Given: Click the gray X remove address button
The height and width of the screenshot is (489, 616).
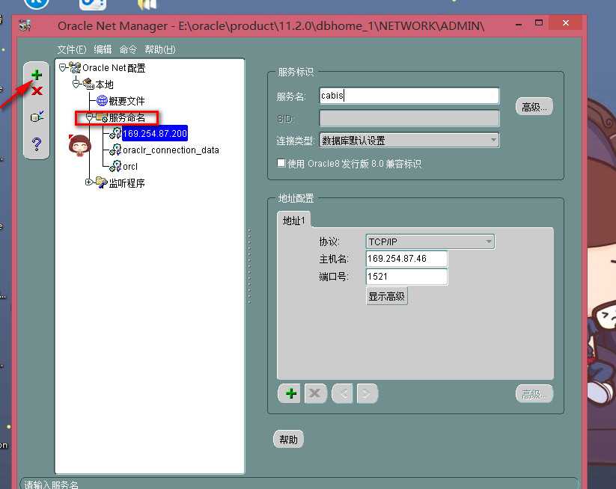Looking at the screenshot, I should [314, 393].
